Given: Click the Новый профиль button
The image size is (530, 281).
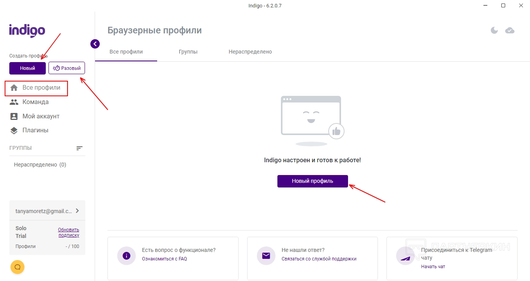Looking at the screenshot, I should [x=312, y=181].
